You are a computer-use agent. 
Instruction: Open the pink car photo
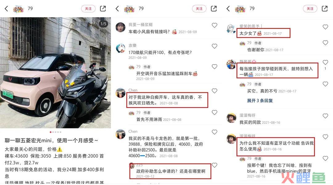(x=55, y=73)
